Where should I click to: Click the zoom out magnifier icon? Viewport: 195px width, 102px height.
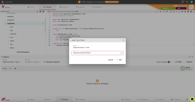(x=182, y=12)
